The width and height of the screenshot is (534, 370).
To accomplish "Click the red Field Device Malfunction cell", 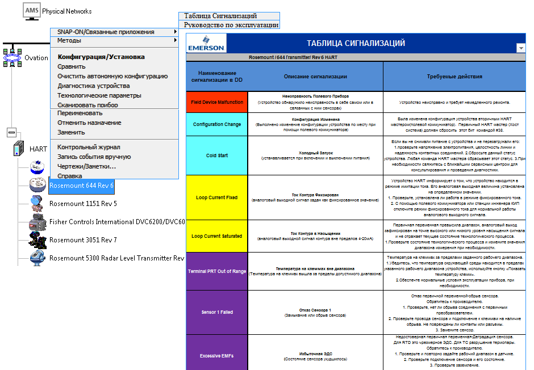I will 217,102.
